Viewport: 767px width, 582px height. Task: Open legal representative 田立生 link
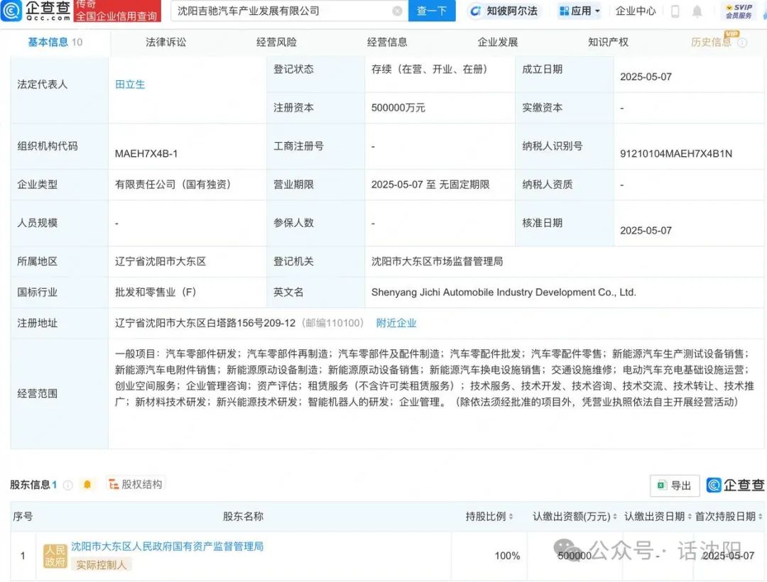pos(130,84)
